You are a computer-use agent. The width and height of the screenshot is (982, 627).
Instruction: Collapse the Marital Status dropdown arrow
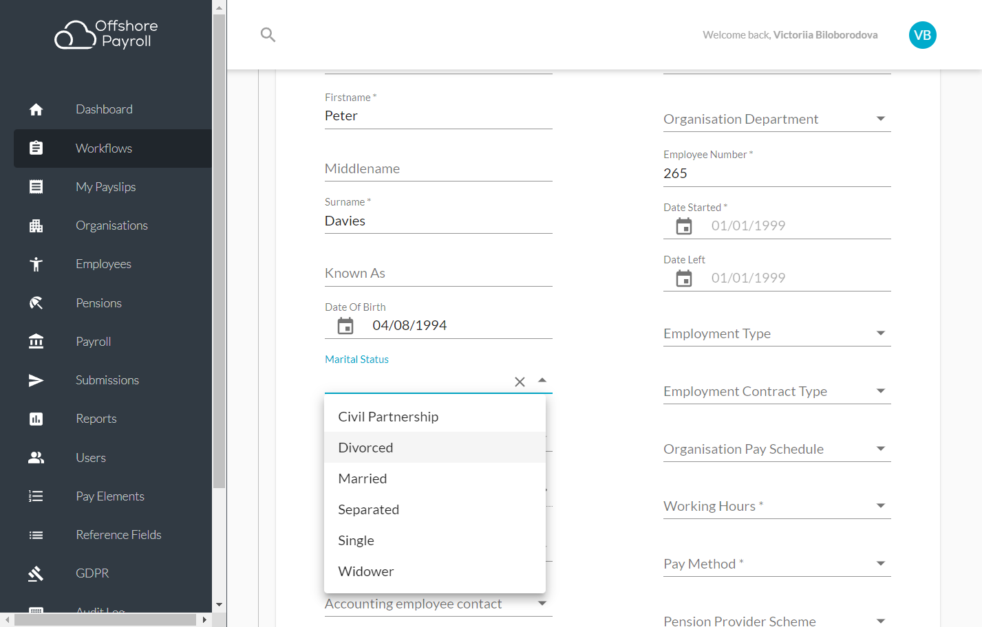(x=542, y=380)
